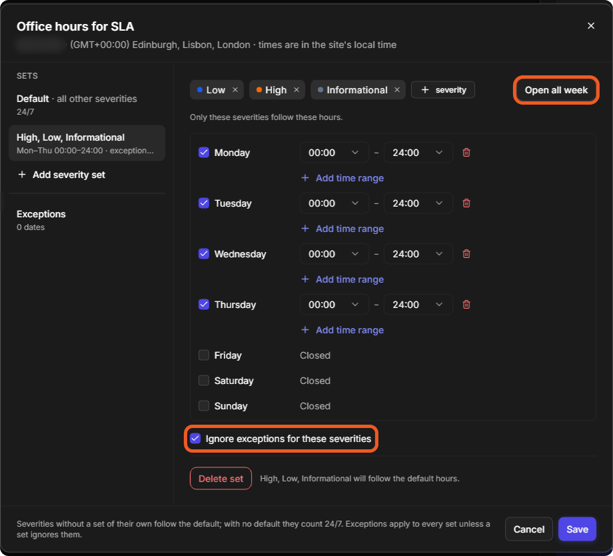
Task: Open Wednesday's start time dropdown
Action: tap(334, 254)
